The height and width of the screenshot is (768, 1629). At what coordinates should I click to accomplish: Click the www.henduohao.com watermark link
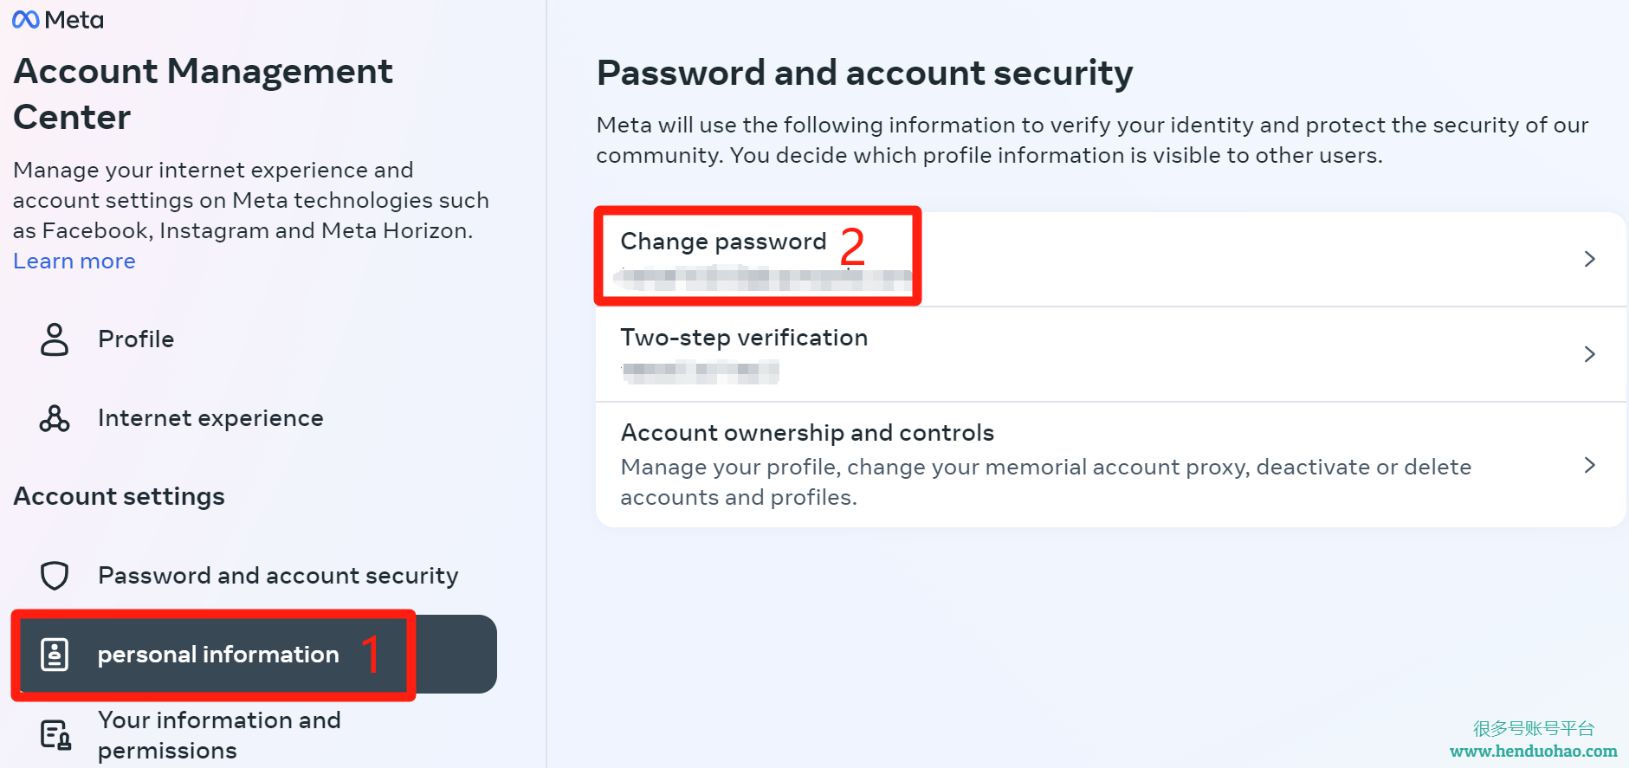[1534, 751]
